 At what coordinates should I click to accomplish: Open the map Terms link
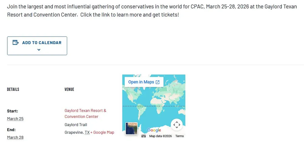(179, 136)
